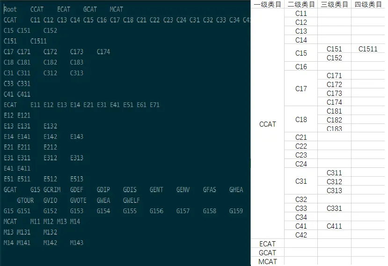Screen dimensions: 388x266
Task: Click 'GWELF' in the editor
Action: tap(132, 200)
